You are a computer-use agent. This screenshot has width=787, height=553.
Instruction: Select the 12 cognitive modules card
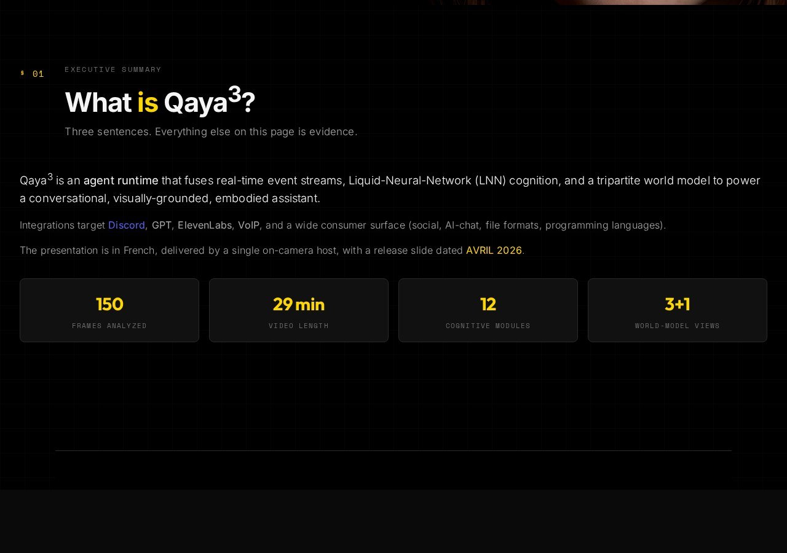click(x=488, y=310)
